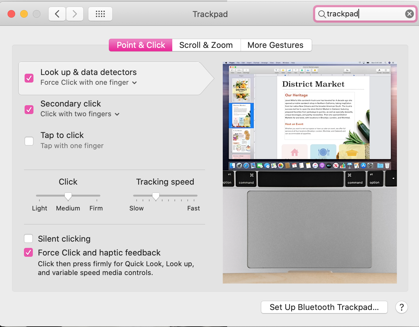
Task: Open the More Gestures tab
Action: click(276, 45)
